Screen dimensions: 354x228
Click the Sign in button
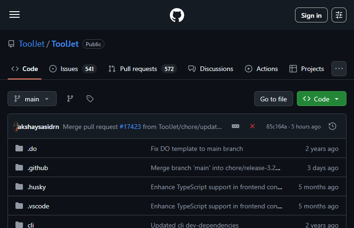(311, 15)
